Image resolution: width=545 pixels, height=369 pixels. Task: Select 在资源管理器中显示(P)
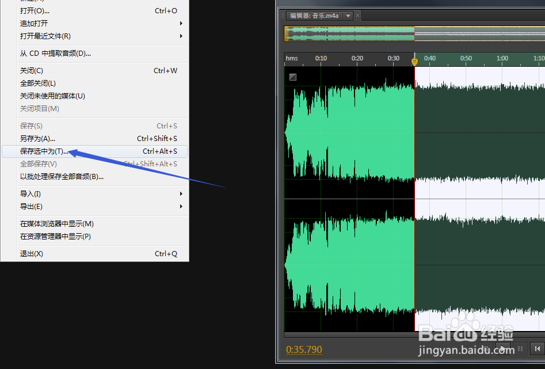(x=95, y=236)
